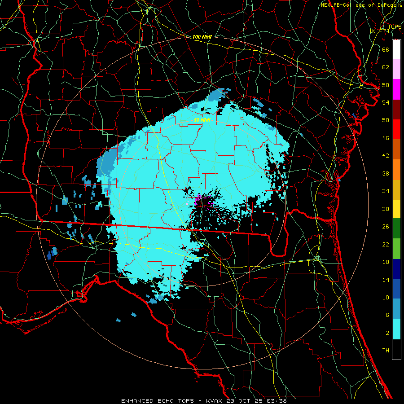Click the light pink legend swatch
Screen dimensions: 404x404
click(x=396, y=69)
